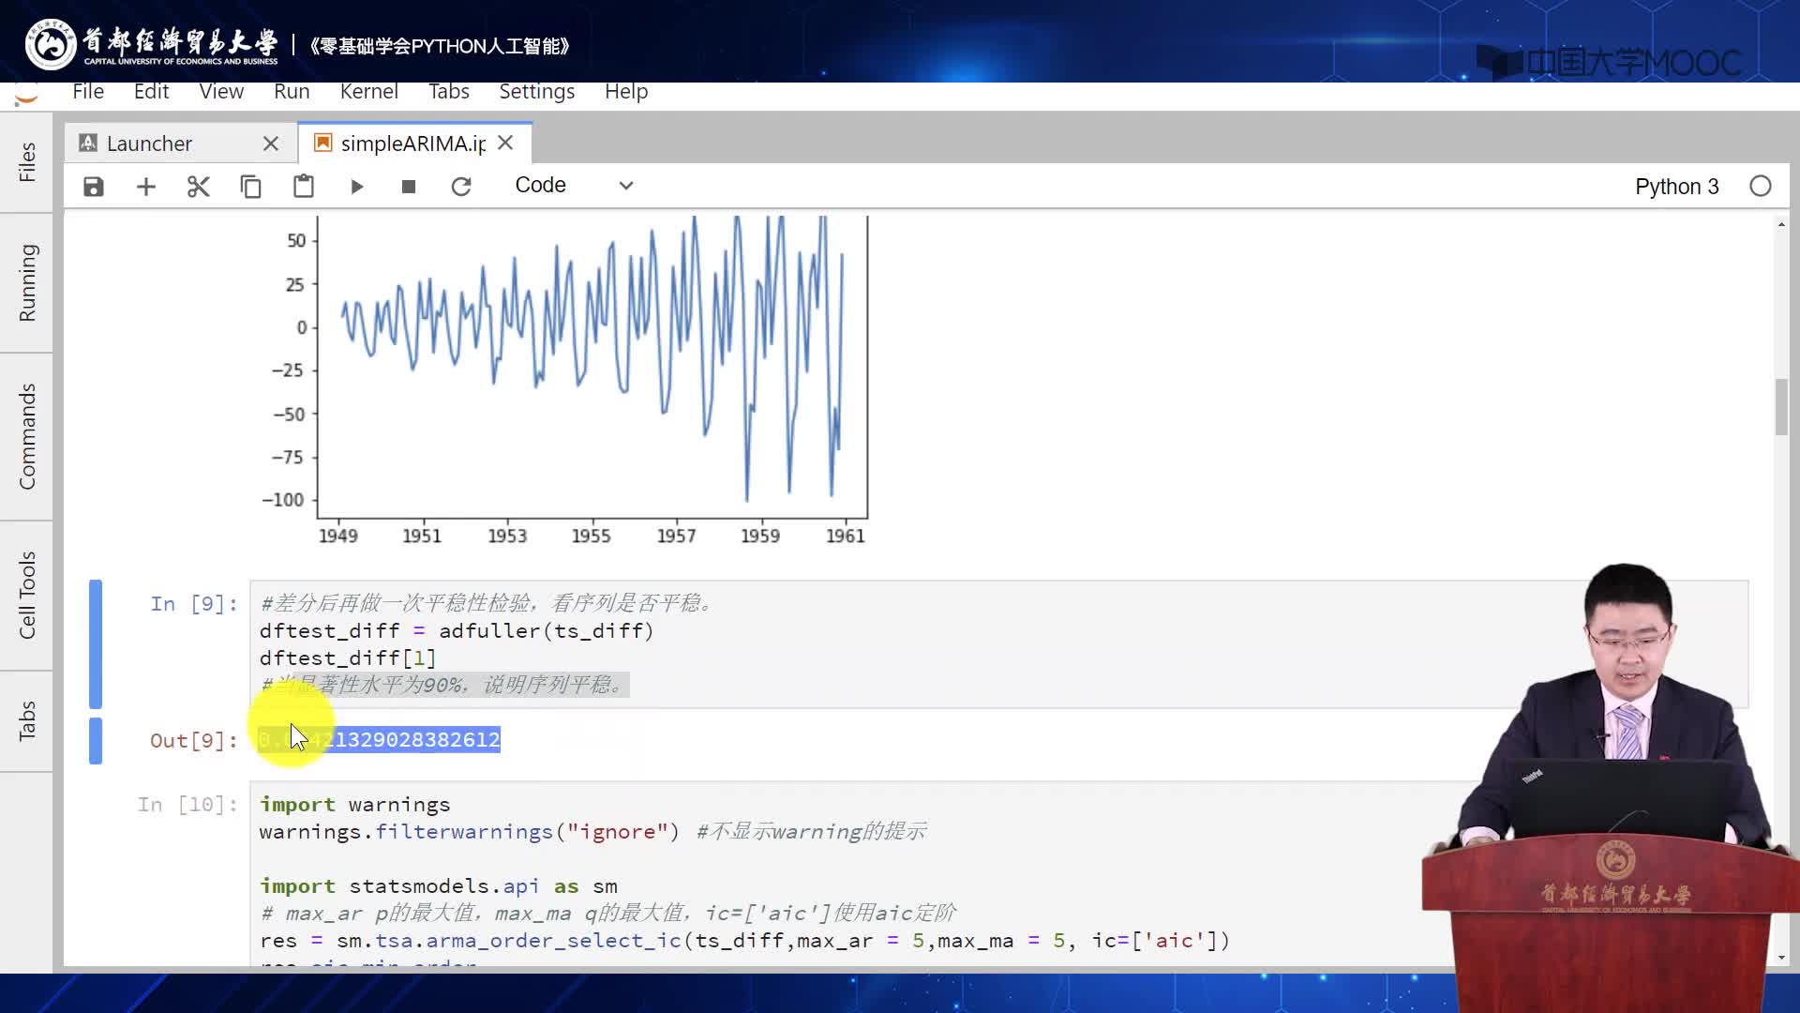Open the Run menu
The image size is (1800, 1013).
[x=292, y=92]
